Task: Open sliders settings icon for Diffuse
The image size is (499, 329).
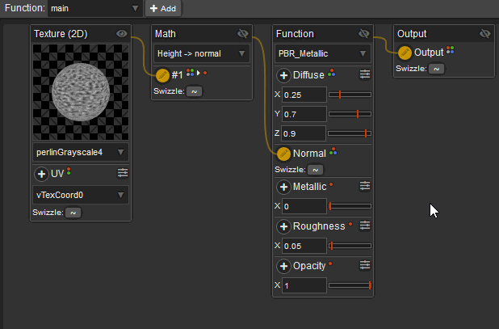Action: [365, 74]
